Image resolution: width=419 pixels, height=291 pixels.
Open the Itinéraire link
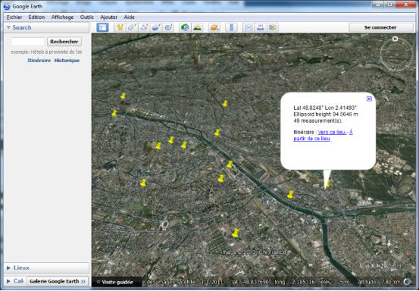pyautogui.click(x=39, y=60)
